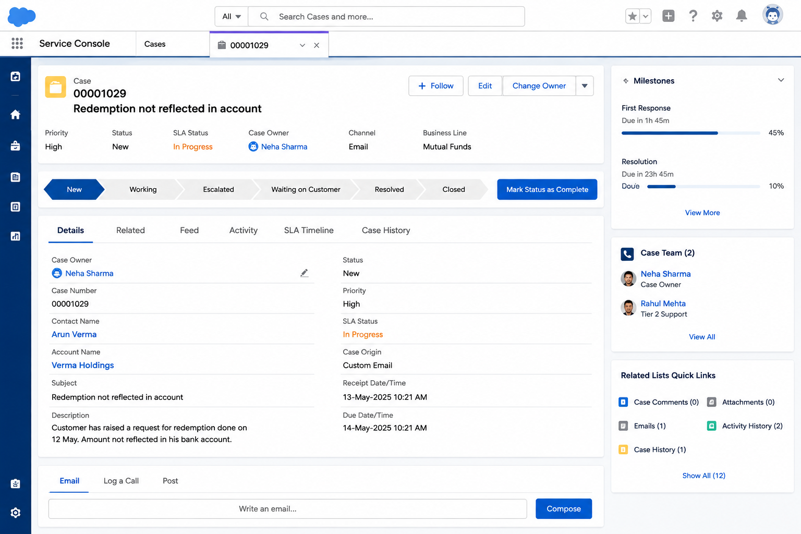
Task: Switch to the Feed tab
Action: coord(189,230)
